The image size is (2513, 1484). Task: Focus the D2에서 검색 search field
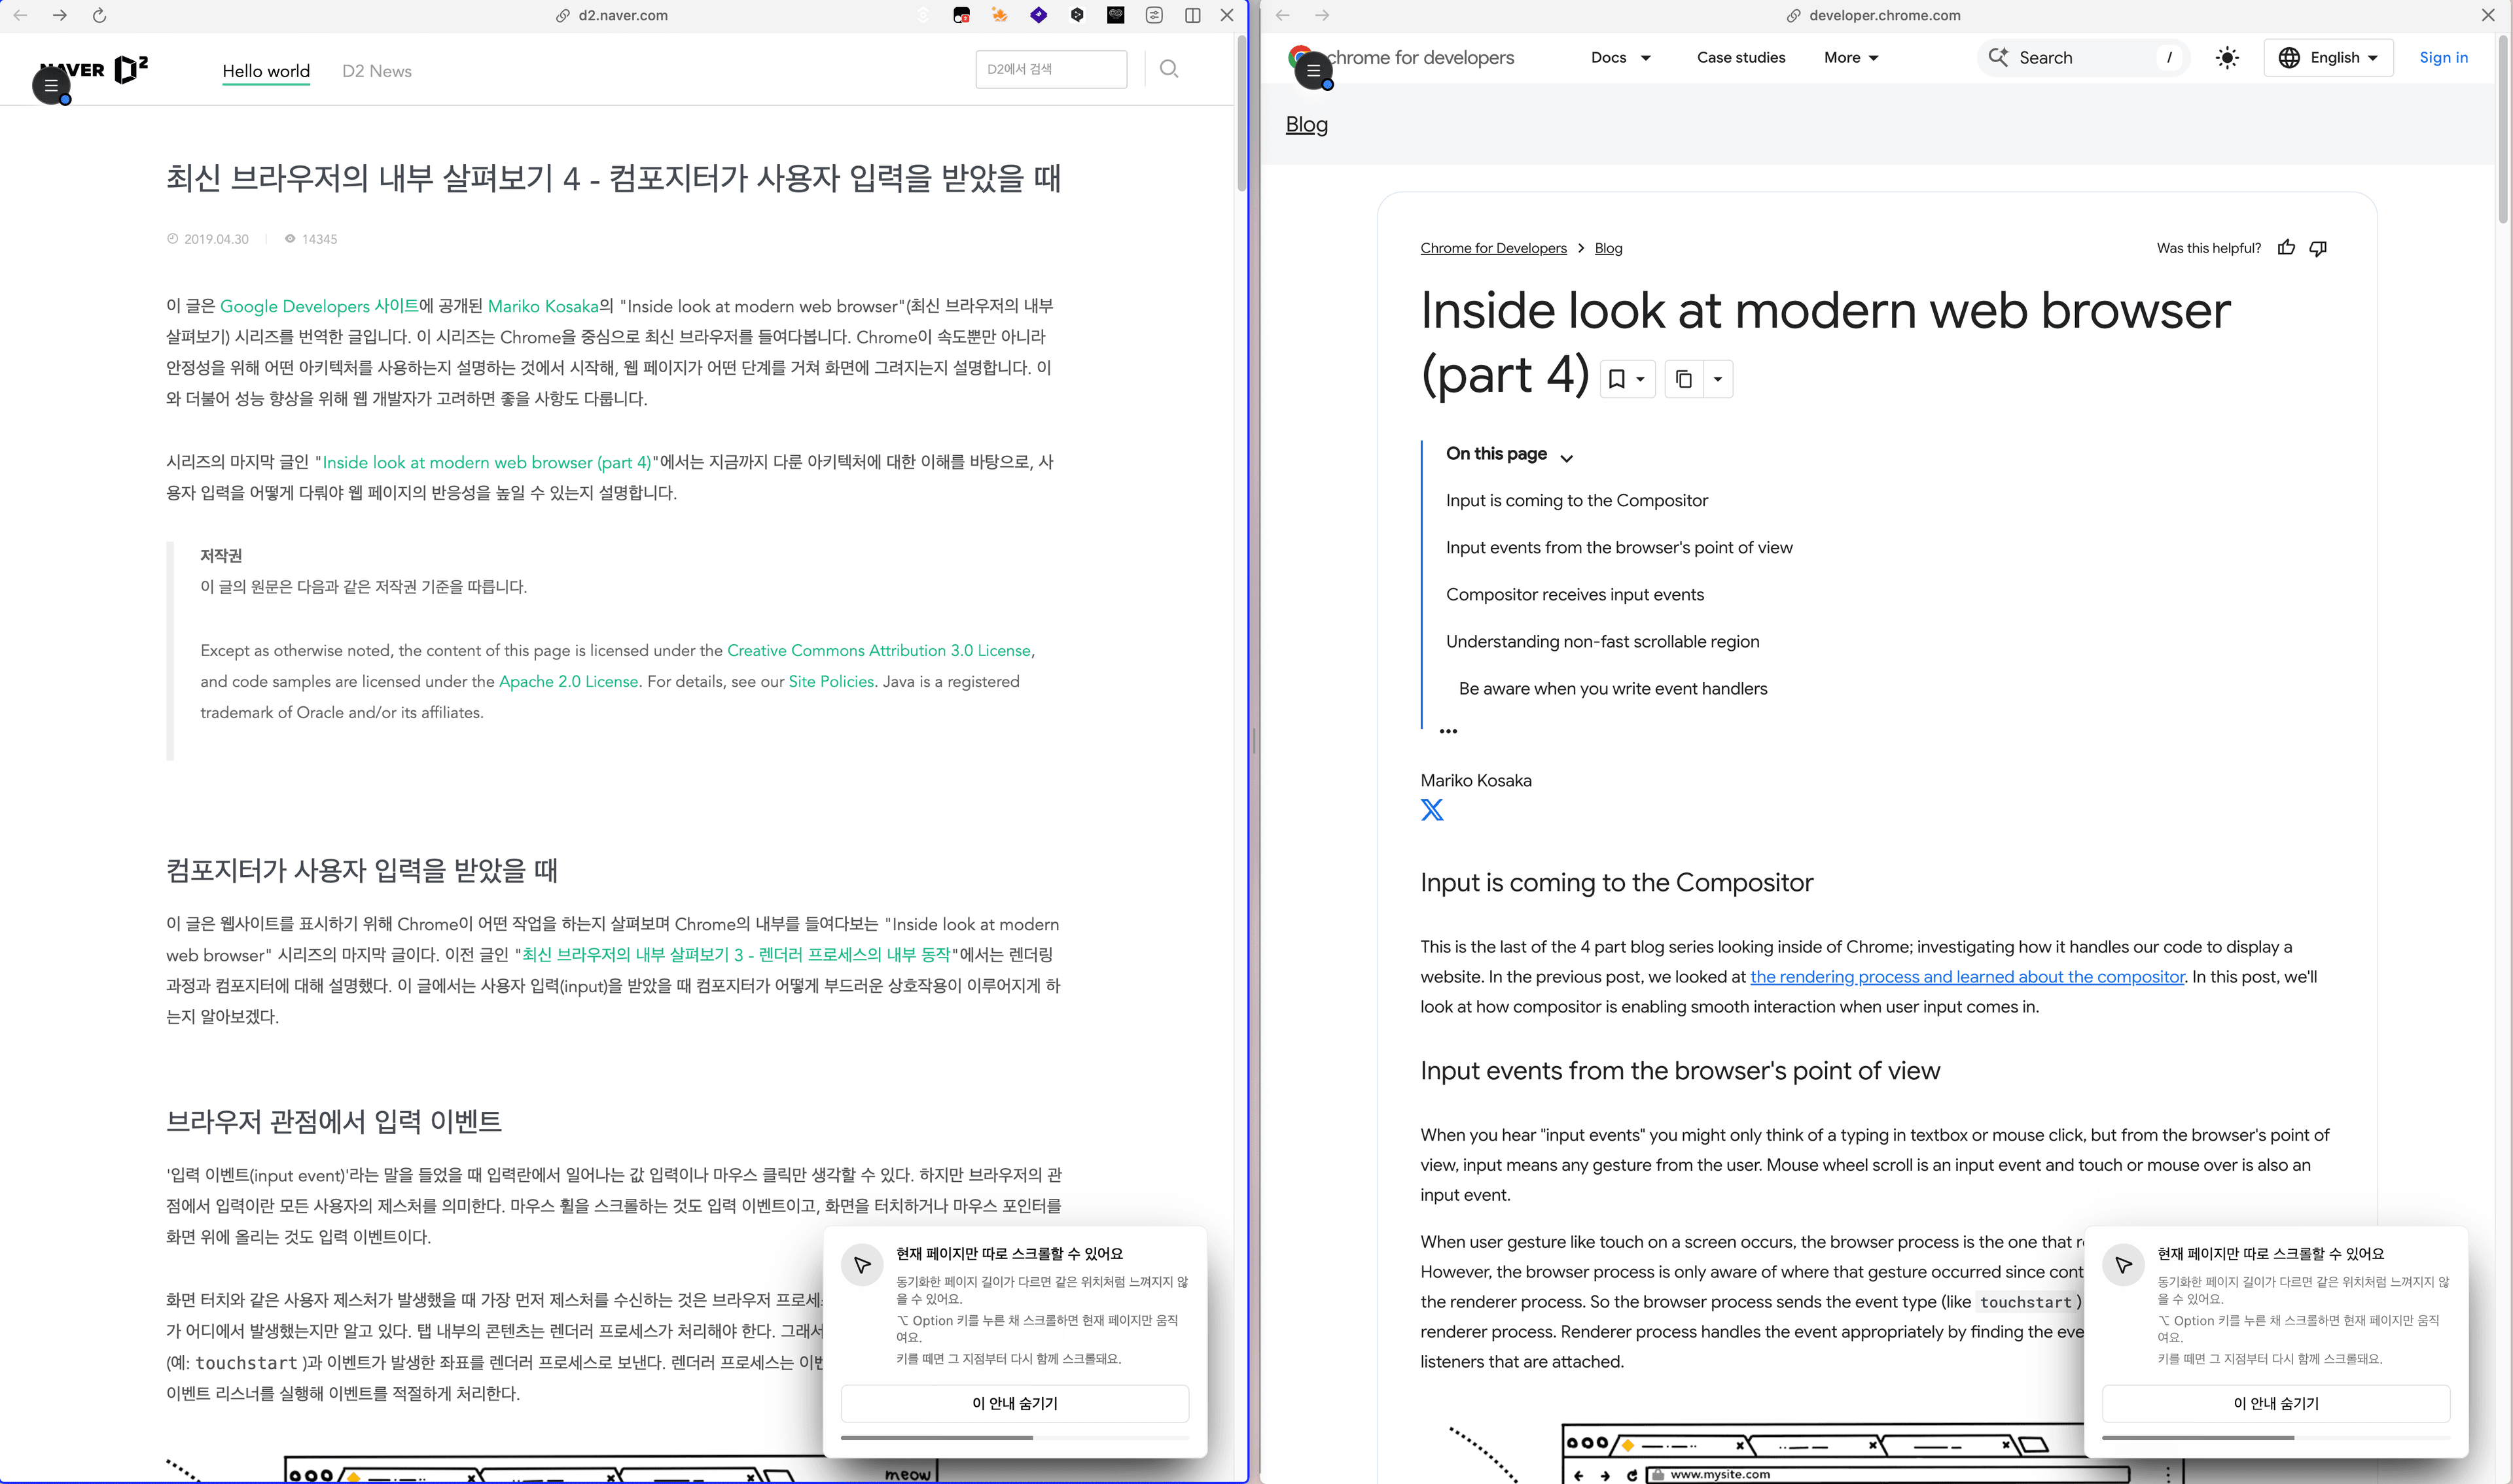click(1050, 69)
